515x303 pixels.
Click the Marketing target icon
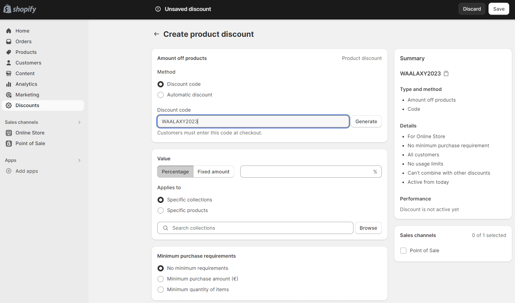tap(9, 95)
